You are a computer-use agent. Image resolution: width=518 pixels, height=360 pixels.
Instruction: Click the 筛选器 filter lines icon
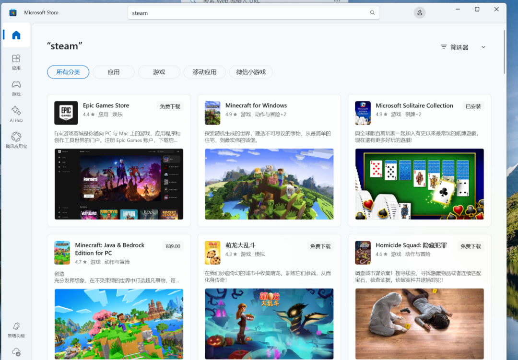pos(444,47)
